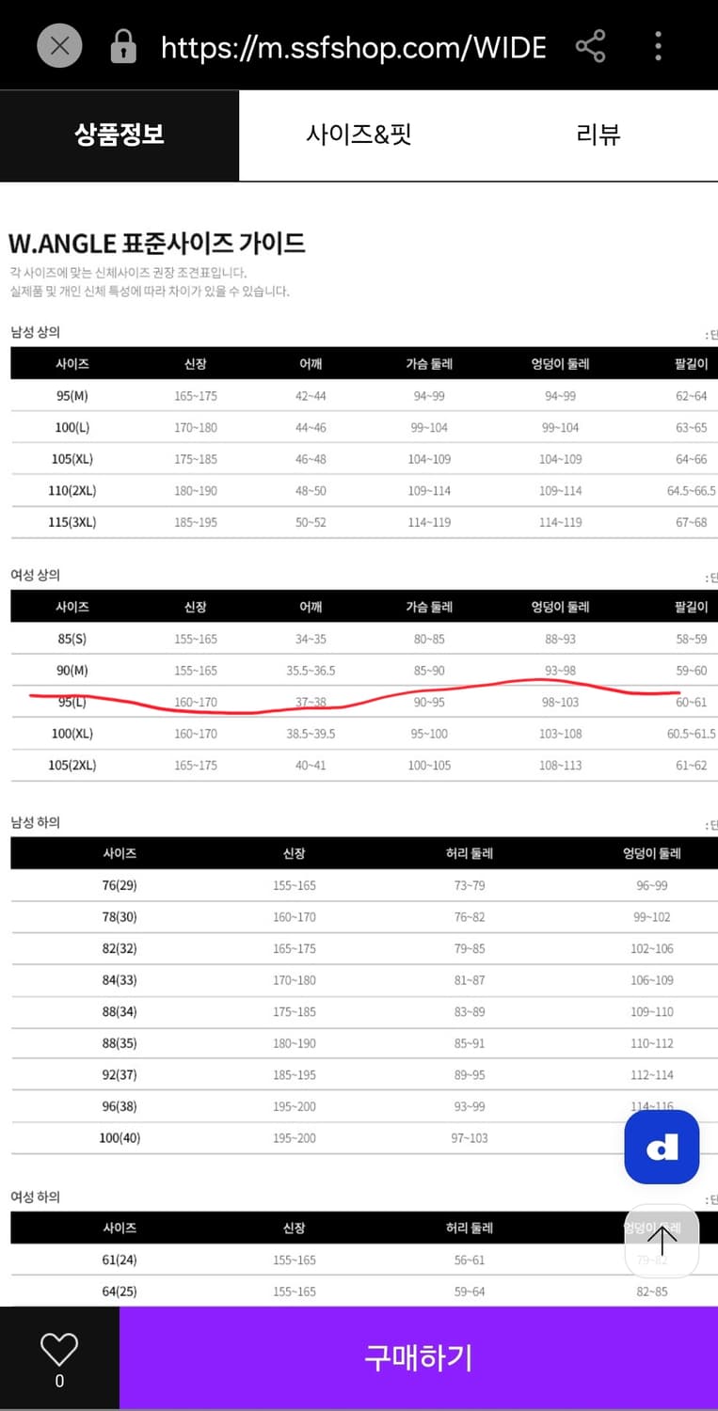718x1411 pixels.
Task: Click the 남성 상의 table header row
Action: click(359, 363)
